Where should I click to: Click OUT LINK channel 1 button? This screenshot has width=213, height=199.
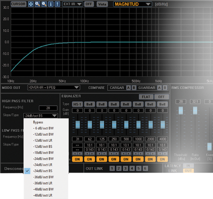point(112,168)
